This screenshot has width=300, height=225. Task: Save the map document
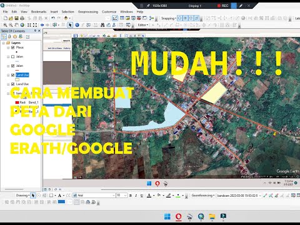(16, 18)
